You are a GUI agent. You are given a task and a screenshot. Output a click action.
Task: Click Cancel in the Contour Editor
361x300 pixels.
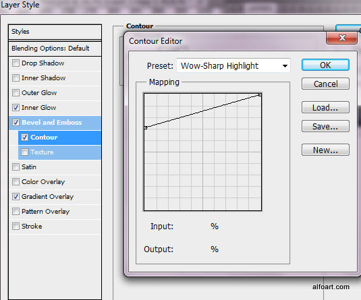(325, 84)
